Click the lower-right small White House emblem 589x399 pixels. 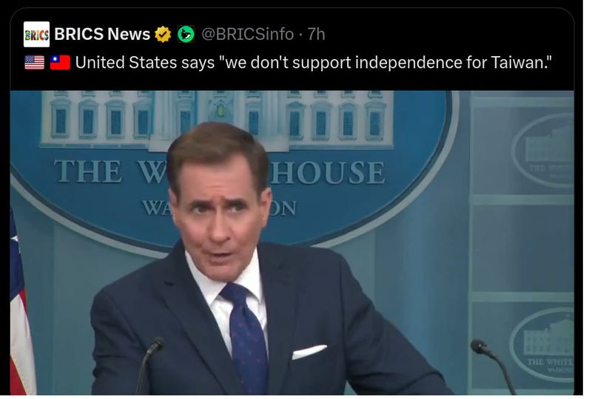tap(542, 345)
